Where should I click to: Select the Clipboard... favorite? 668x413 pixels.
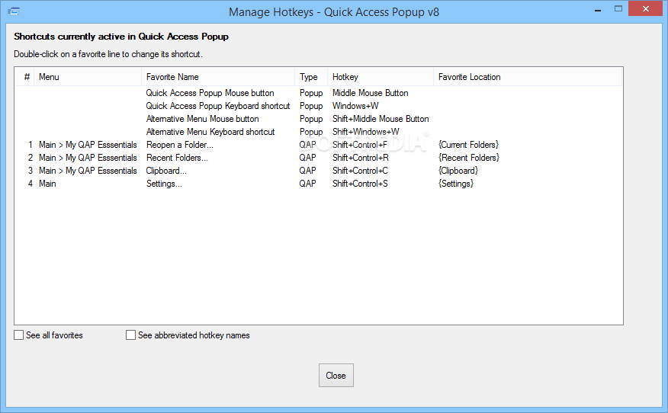coord(166,171)
